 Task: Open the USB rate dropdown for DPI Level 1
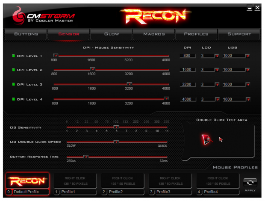(x=247, y=56)
